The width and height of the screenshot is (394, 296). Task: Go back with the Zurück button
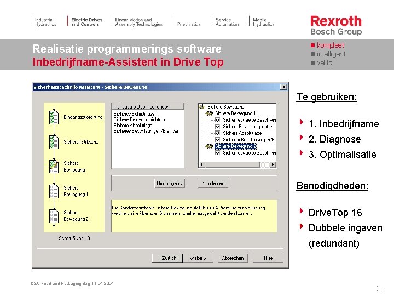(167, 258)
